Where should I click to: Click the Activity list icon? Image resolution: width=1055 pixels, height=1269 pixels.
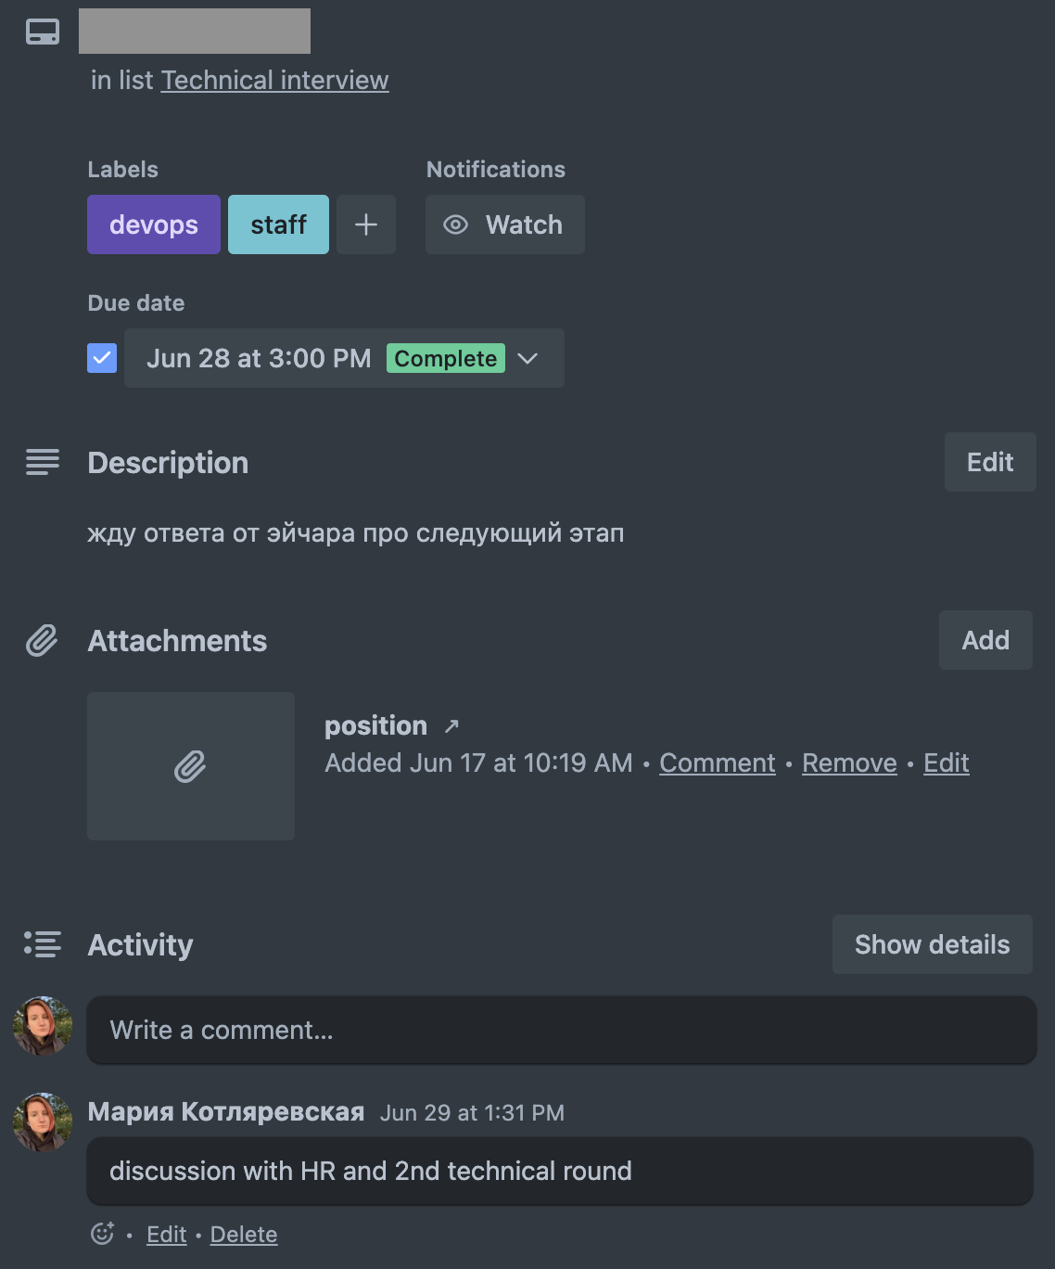coord(43,944)
